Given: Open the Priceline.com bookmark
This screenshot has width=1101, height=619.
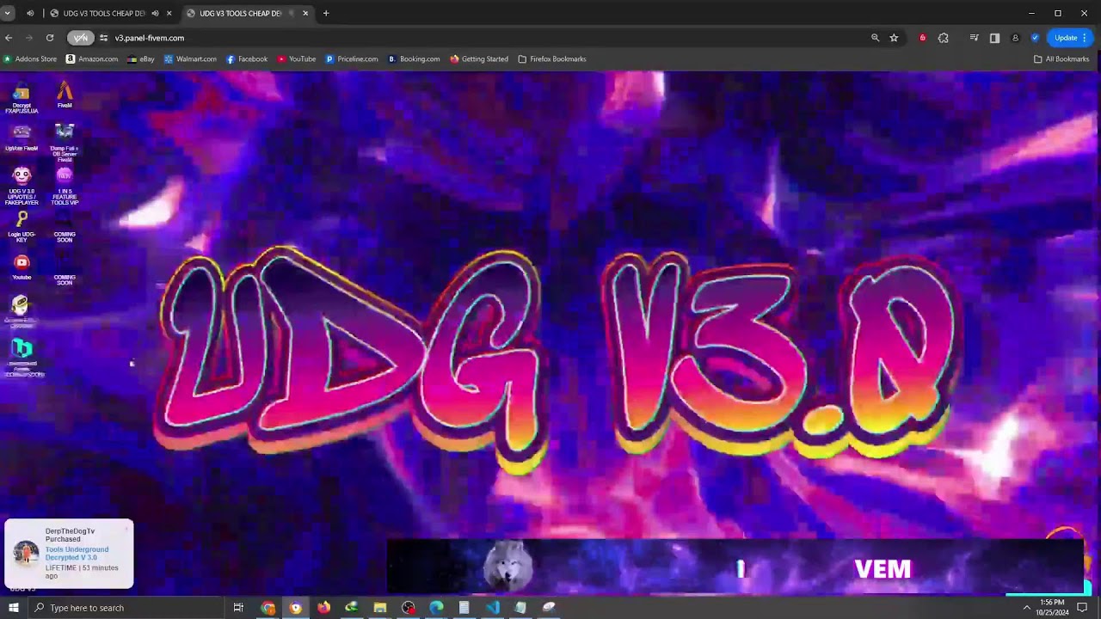Looking at the screenshot, I should pyautogui.click(x=352, y=59).
